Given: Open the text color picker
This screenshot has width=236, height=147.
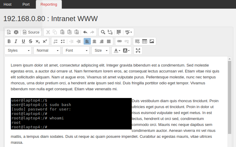Looking at the screenshot, I should (117, 50).
